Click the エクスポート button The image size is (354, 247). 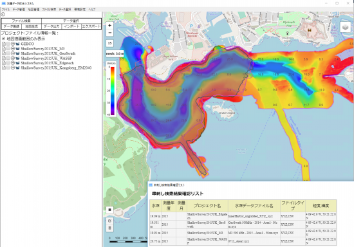tap(91, 26)
